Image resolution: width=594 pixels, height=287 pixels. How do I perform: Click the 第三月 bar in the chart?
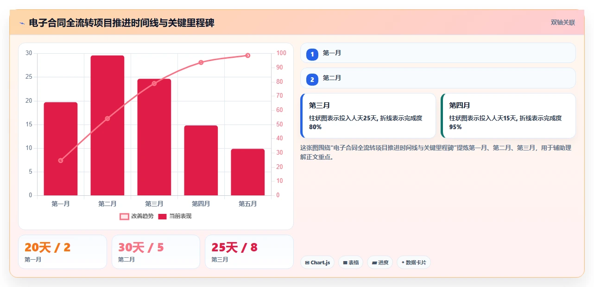click(x=154, y=137)
